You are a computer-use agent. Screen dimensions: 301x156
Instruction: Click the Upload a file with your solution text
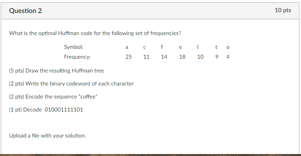click(48, 136)
